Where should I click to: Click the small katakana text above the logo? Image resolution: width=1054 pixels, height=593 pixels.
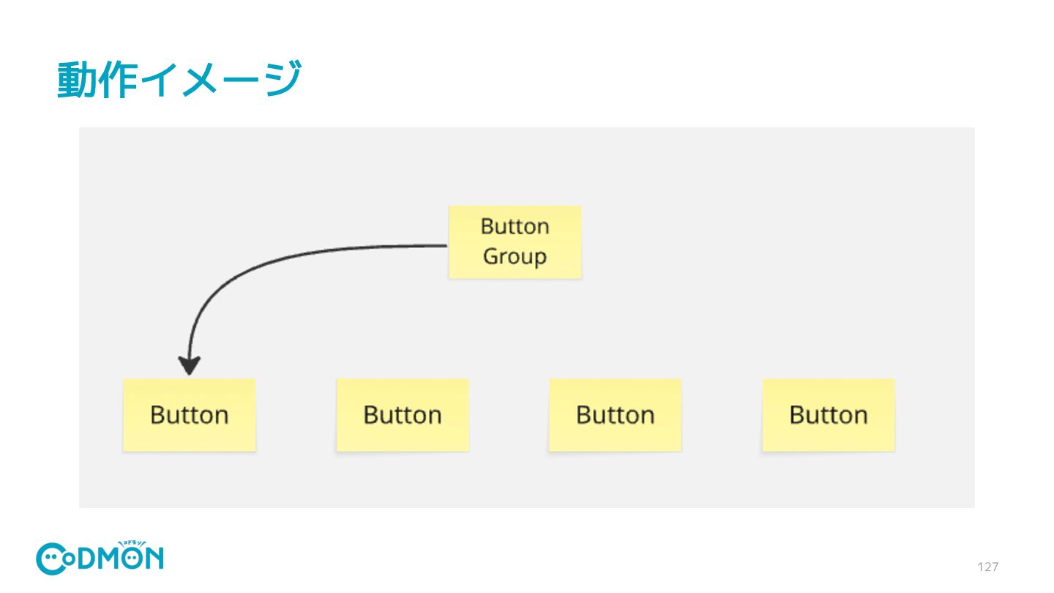131,543
